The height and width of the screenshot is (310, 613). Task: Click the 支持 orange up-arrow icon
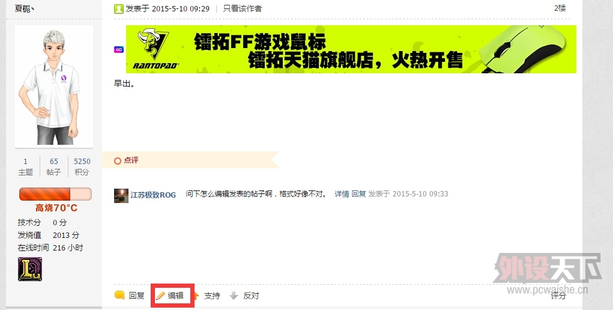point(197,296)
